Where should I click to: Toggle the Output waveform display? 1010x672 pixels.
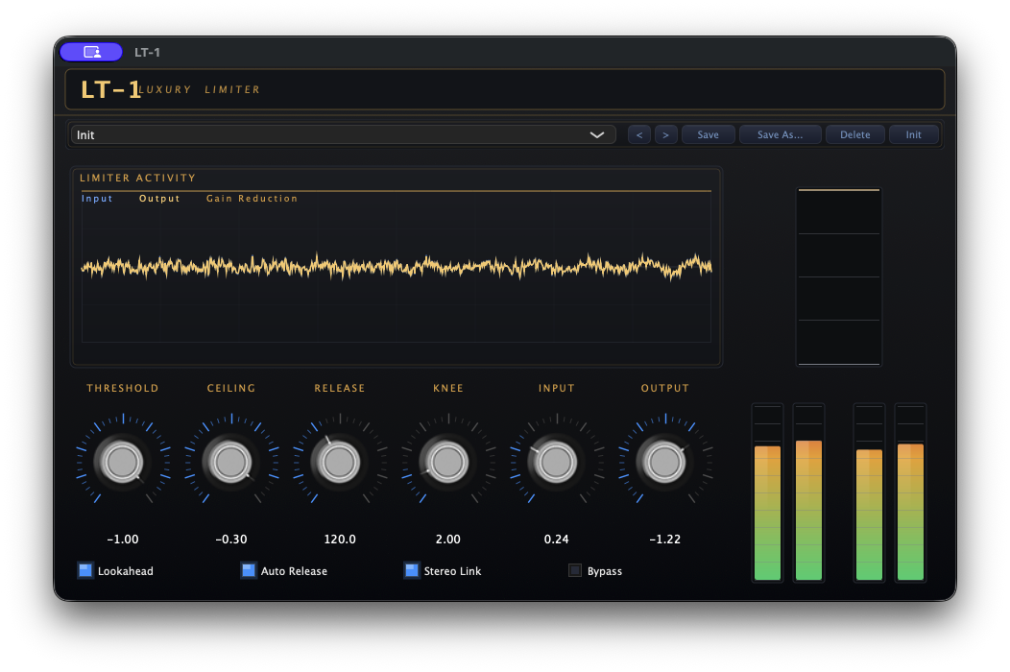(159, 199)
